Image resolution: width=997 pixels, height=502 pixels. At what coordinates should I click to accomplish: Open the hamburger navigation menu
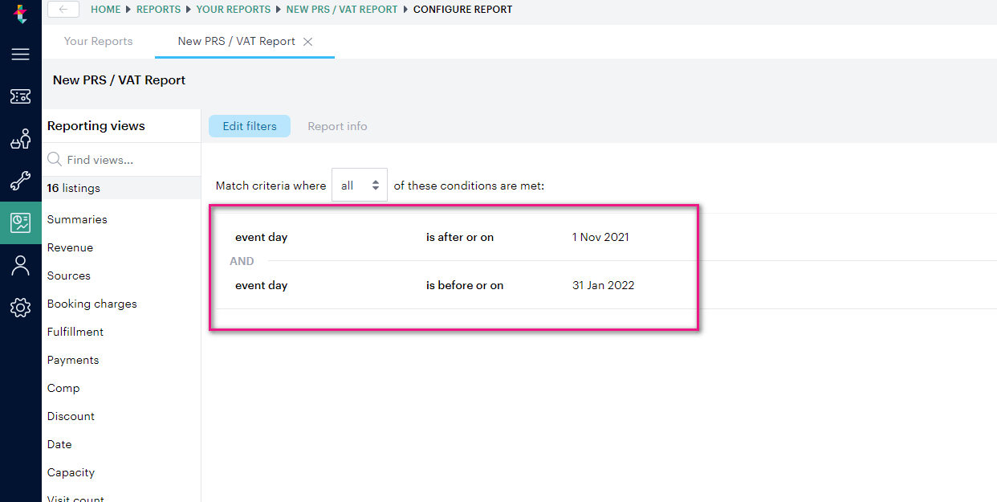click(20, 54)
